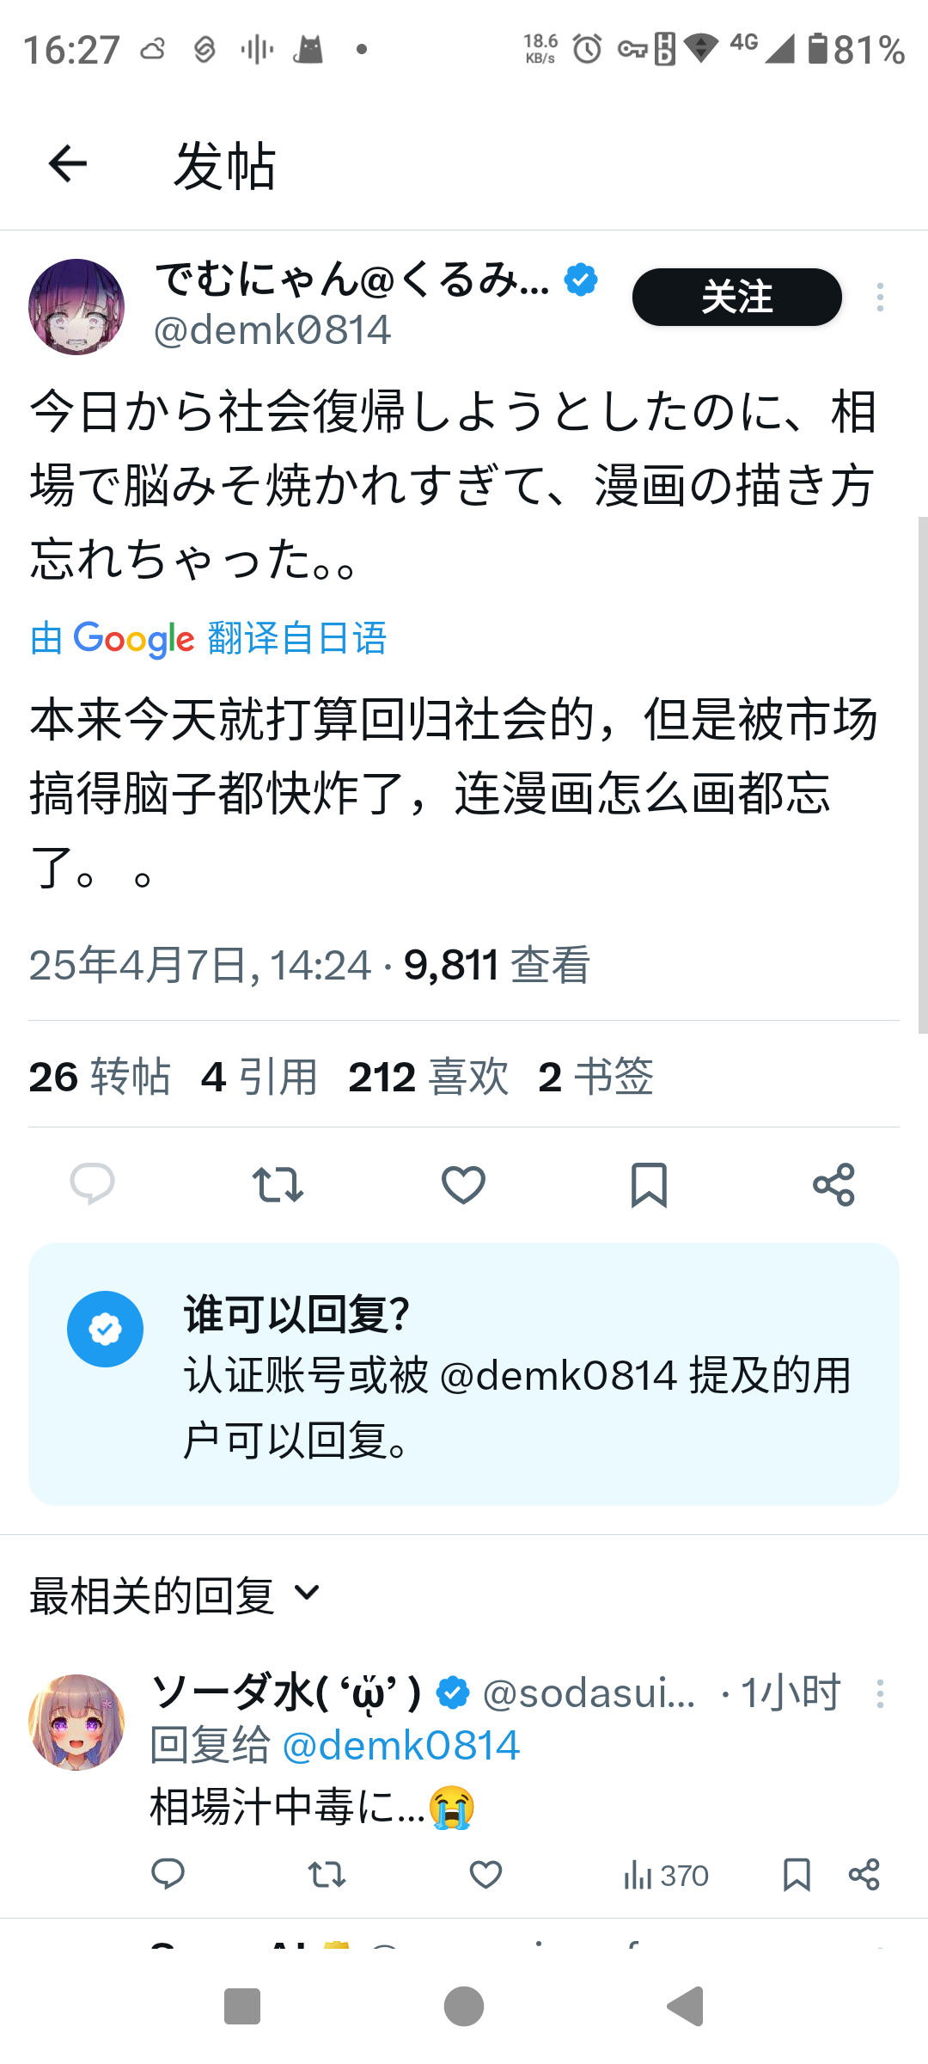Bookmark the main post
928x2064 pixels.
[649, 1184]
